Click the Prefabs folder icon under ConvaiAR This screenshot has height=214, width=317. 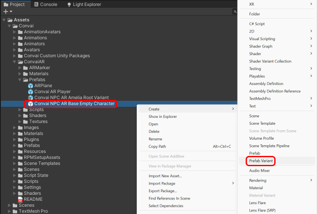click(x=25, y=80)
